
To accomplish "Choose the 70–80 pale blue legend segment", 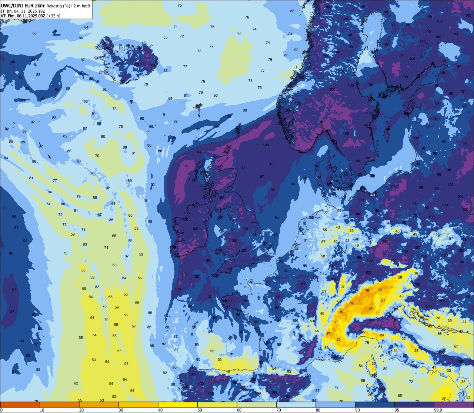I will 296,404.
